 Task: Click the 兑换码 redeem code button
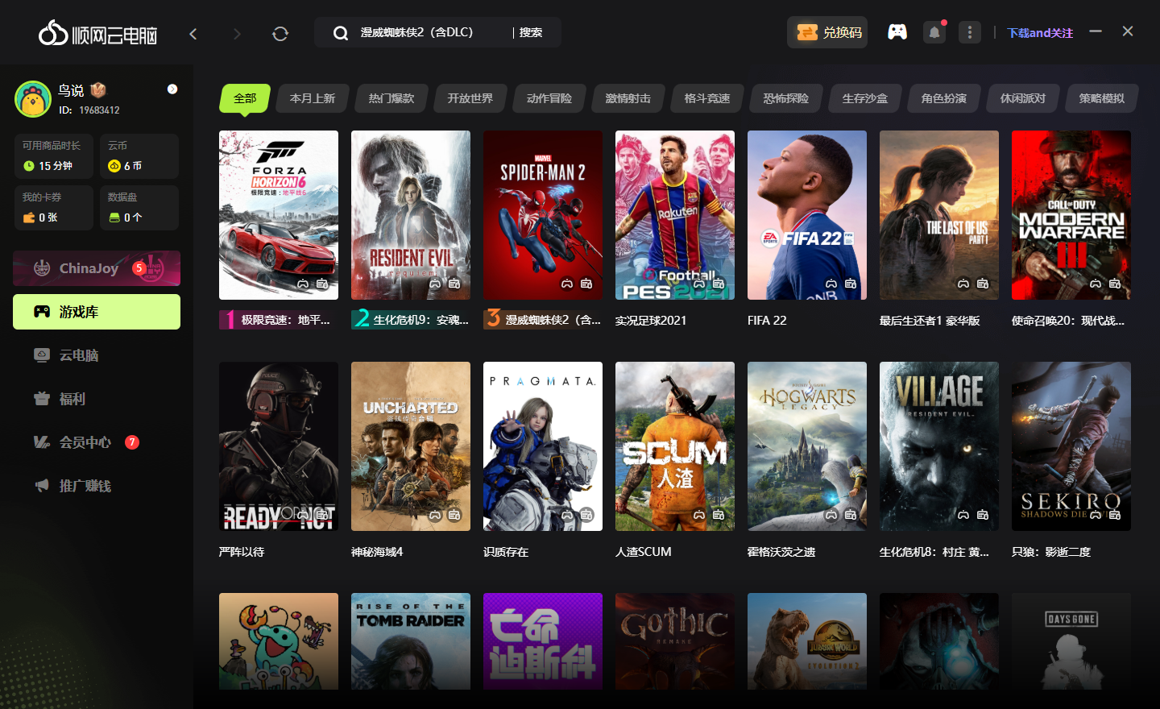click(827, 32)
